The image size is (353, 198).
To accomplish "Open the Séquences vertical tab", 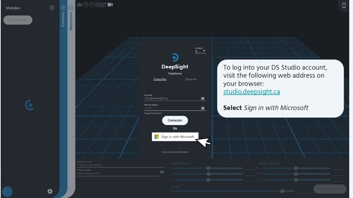I will (x=71, y=21).
